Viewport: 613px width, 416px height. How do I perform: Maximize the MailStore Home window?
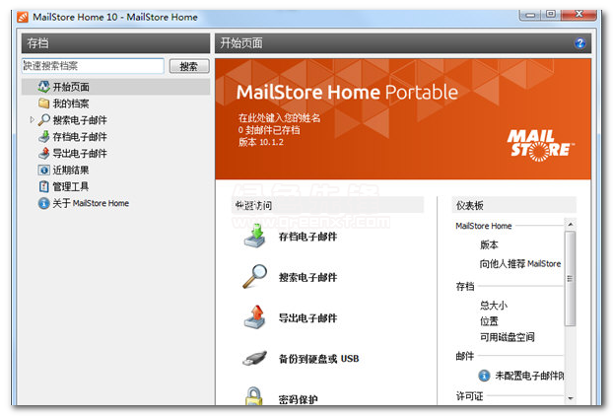[x=551, y=15]
